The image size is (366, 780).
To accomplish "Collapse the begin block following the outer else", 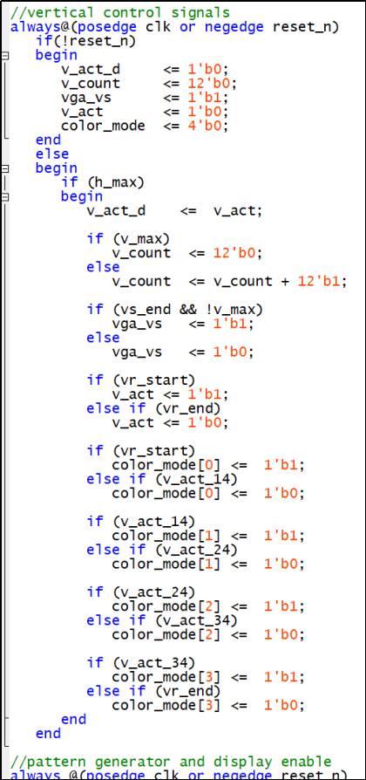I will (x=4, y=168).
